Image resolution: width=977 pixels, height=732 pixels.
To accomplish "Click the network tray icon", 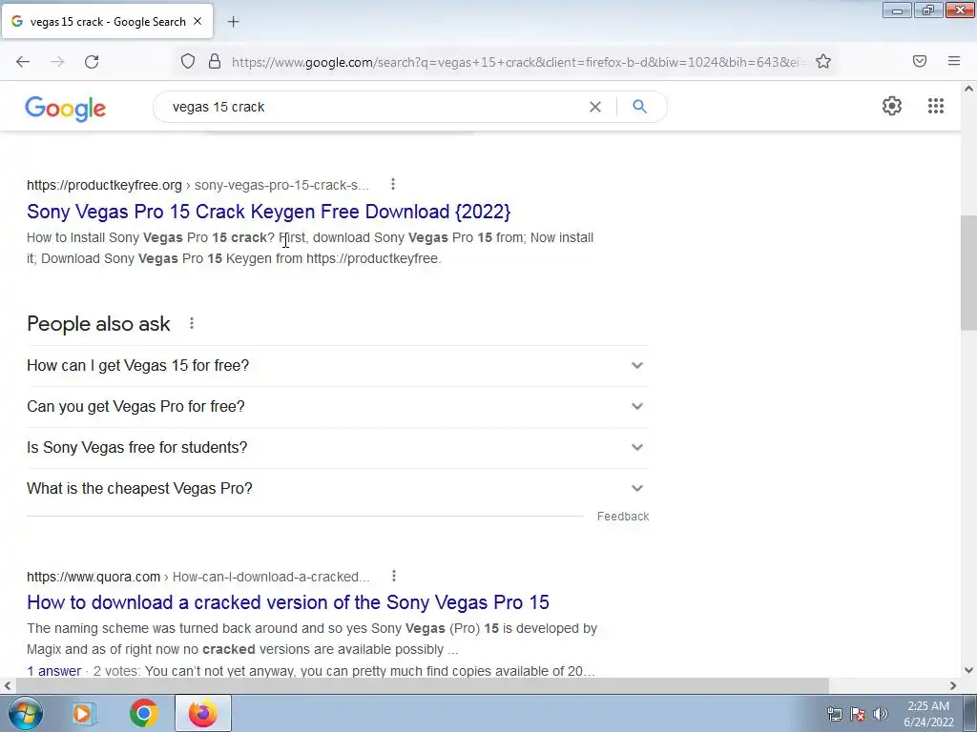I will [834, 714].
